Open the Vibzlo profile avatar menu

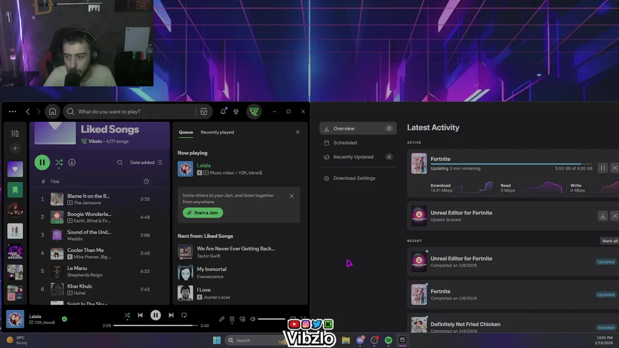pyautogui.click(x=254, y=112)
